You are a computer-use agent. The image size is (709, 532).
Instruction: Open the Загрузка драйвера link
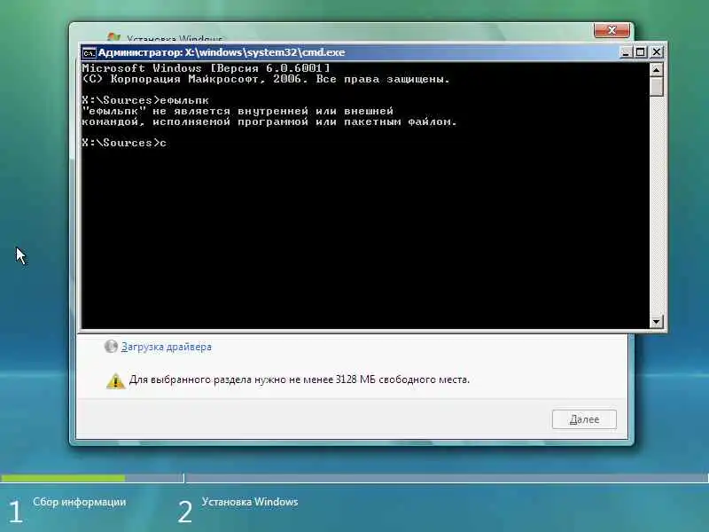166,347
